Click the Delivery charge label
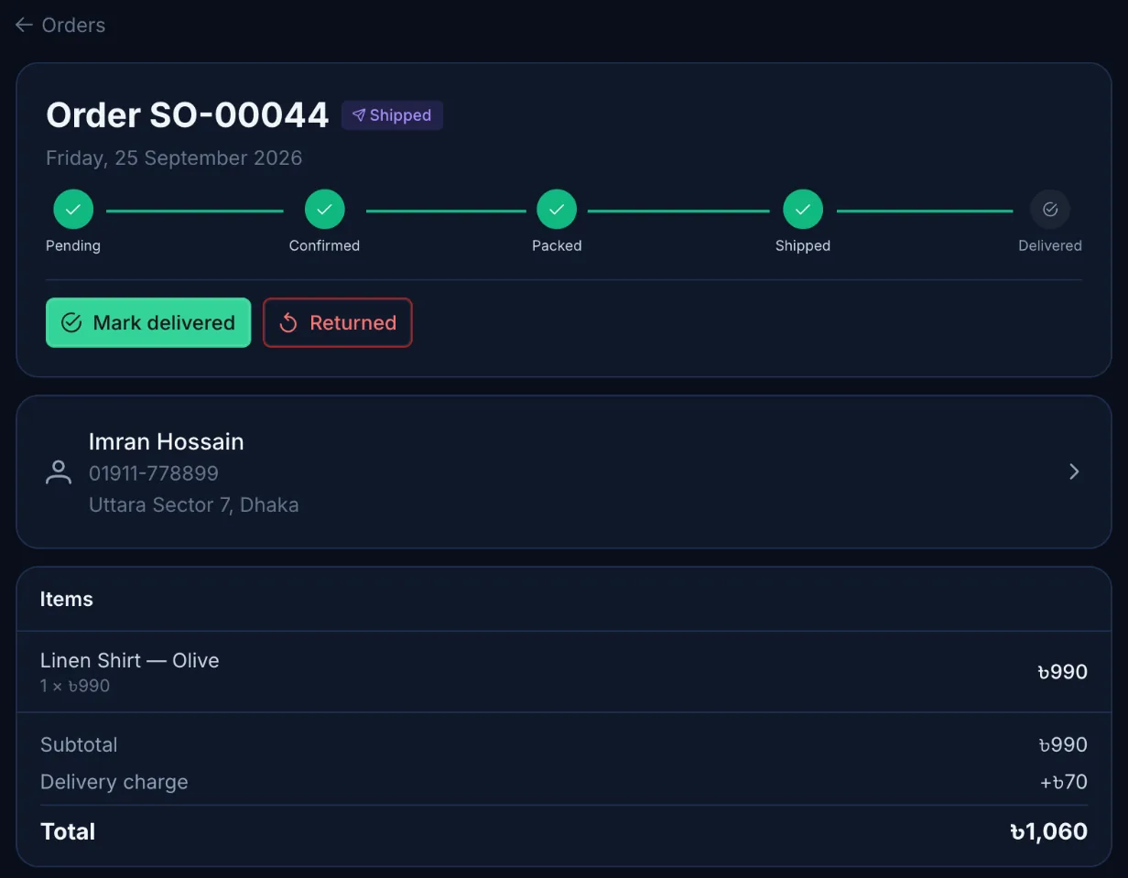The width and height of the screenshot is (1128, 878). click(114, 782)
